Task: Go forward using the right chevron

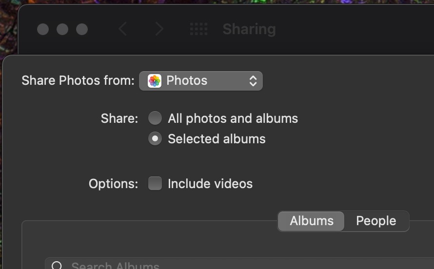Action: click(x=159, y=29)
